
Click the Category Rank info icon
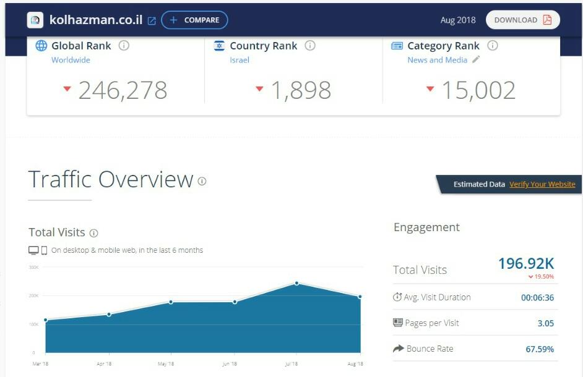493,46
